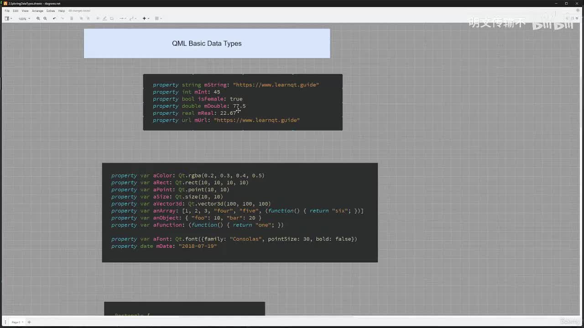Click the aPoint Qt.point line

coord(170,190)
